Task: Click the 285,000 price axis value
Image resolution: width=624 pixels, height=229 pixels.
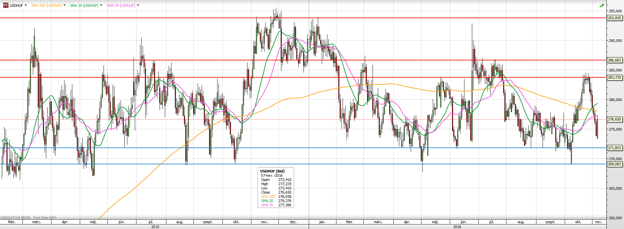Action: [x=615, y=70]
